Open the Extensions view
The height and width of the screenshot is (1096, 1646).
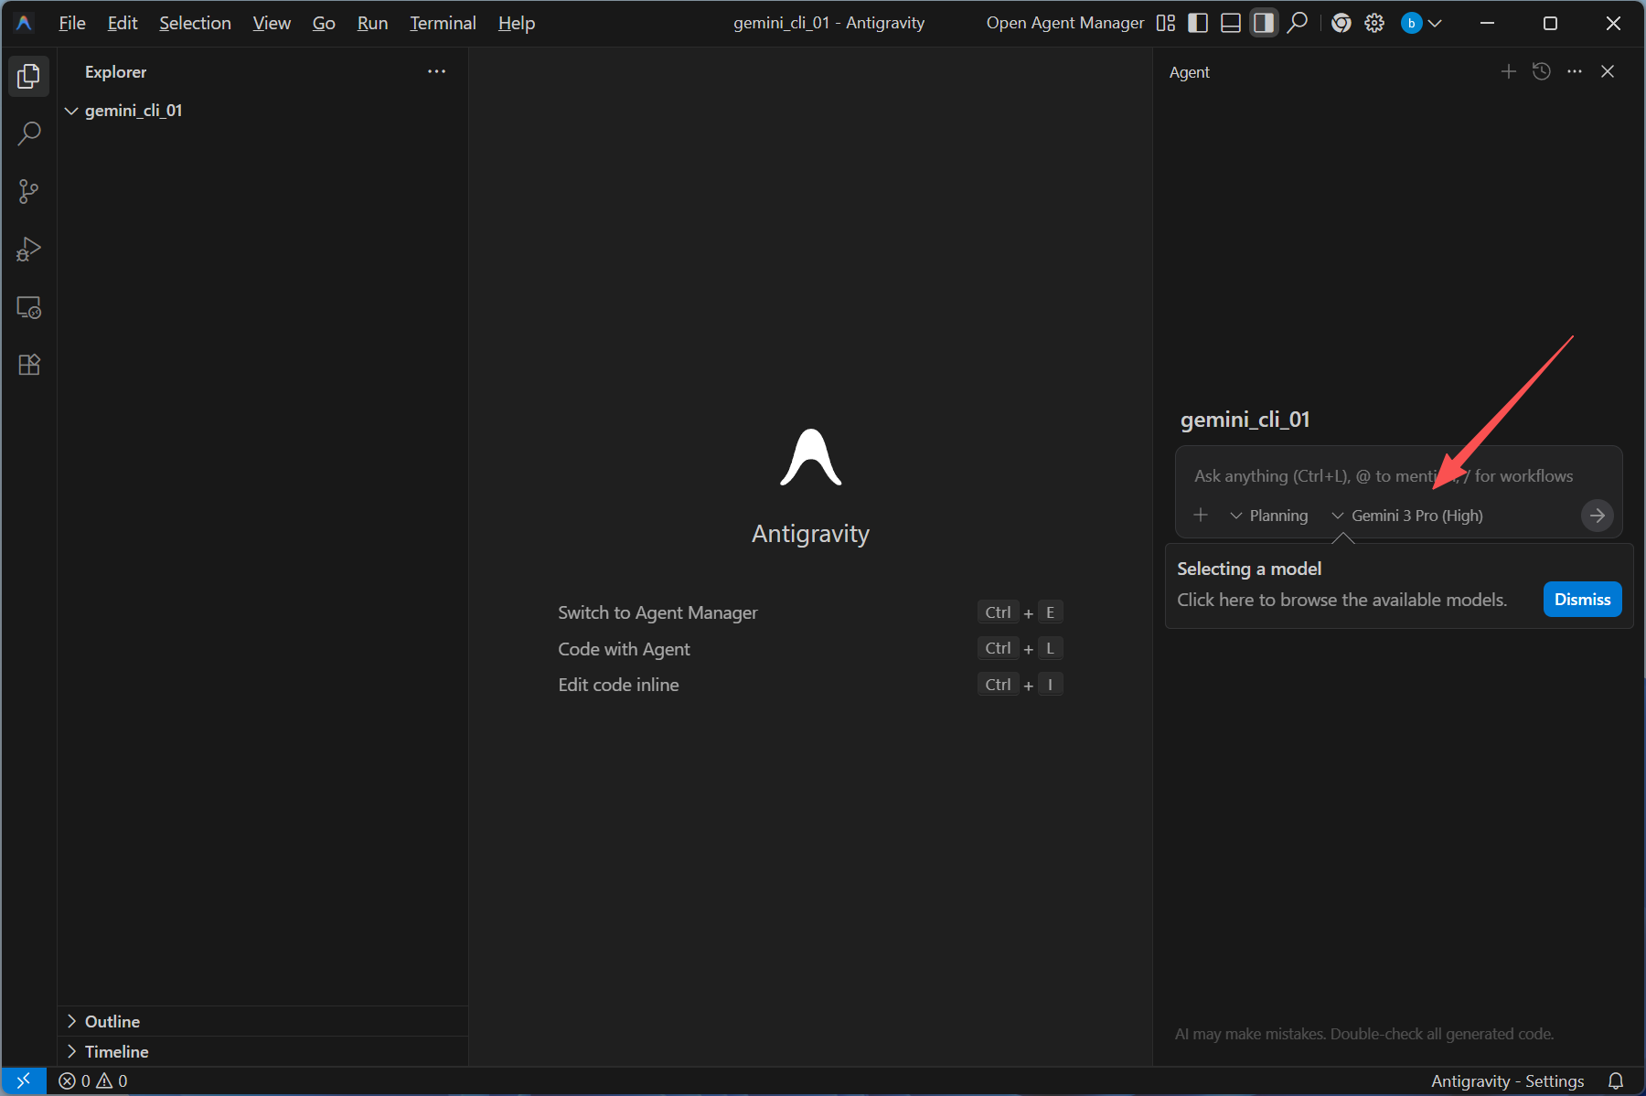pyautogui.click(x=28, y=365)
